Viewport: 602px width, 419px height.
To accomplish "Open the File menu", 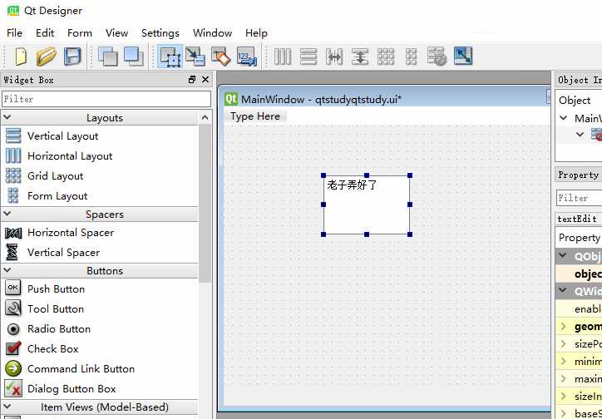I will 15,33.
